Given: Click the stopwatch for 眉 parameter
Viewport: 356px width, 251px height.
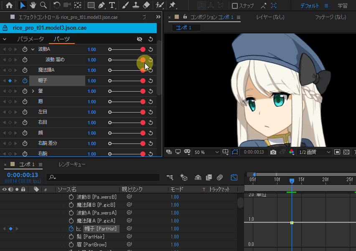Looking at the screenshot, I should click(x=25, y=102).
